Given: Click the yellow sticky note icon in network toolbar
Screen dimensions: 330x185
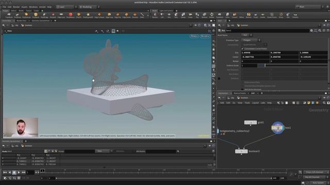Looking at the screenshot, I should coord(309,103).
